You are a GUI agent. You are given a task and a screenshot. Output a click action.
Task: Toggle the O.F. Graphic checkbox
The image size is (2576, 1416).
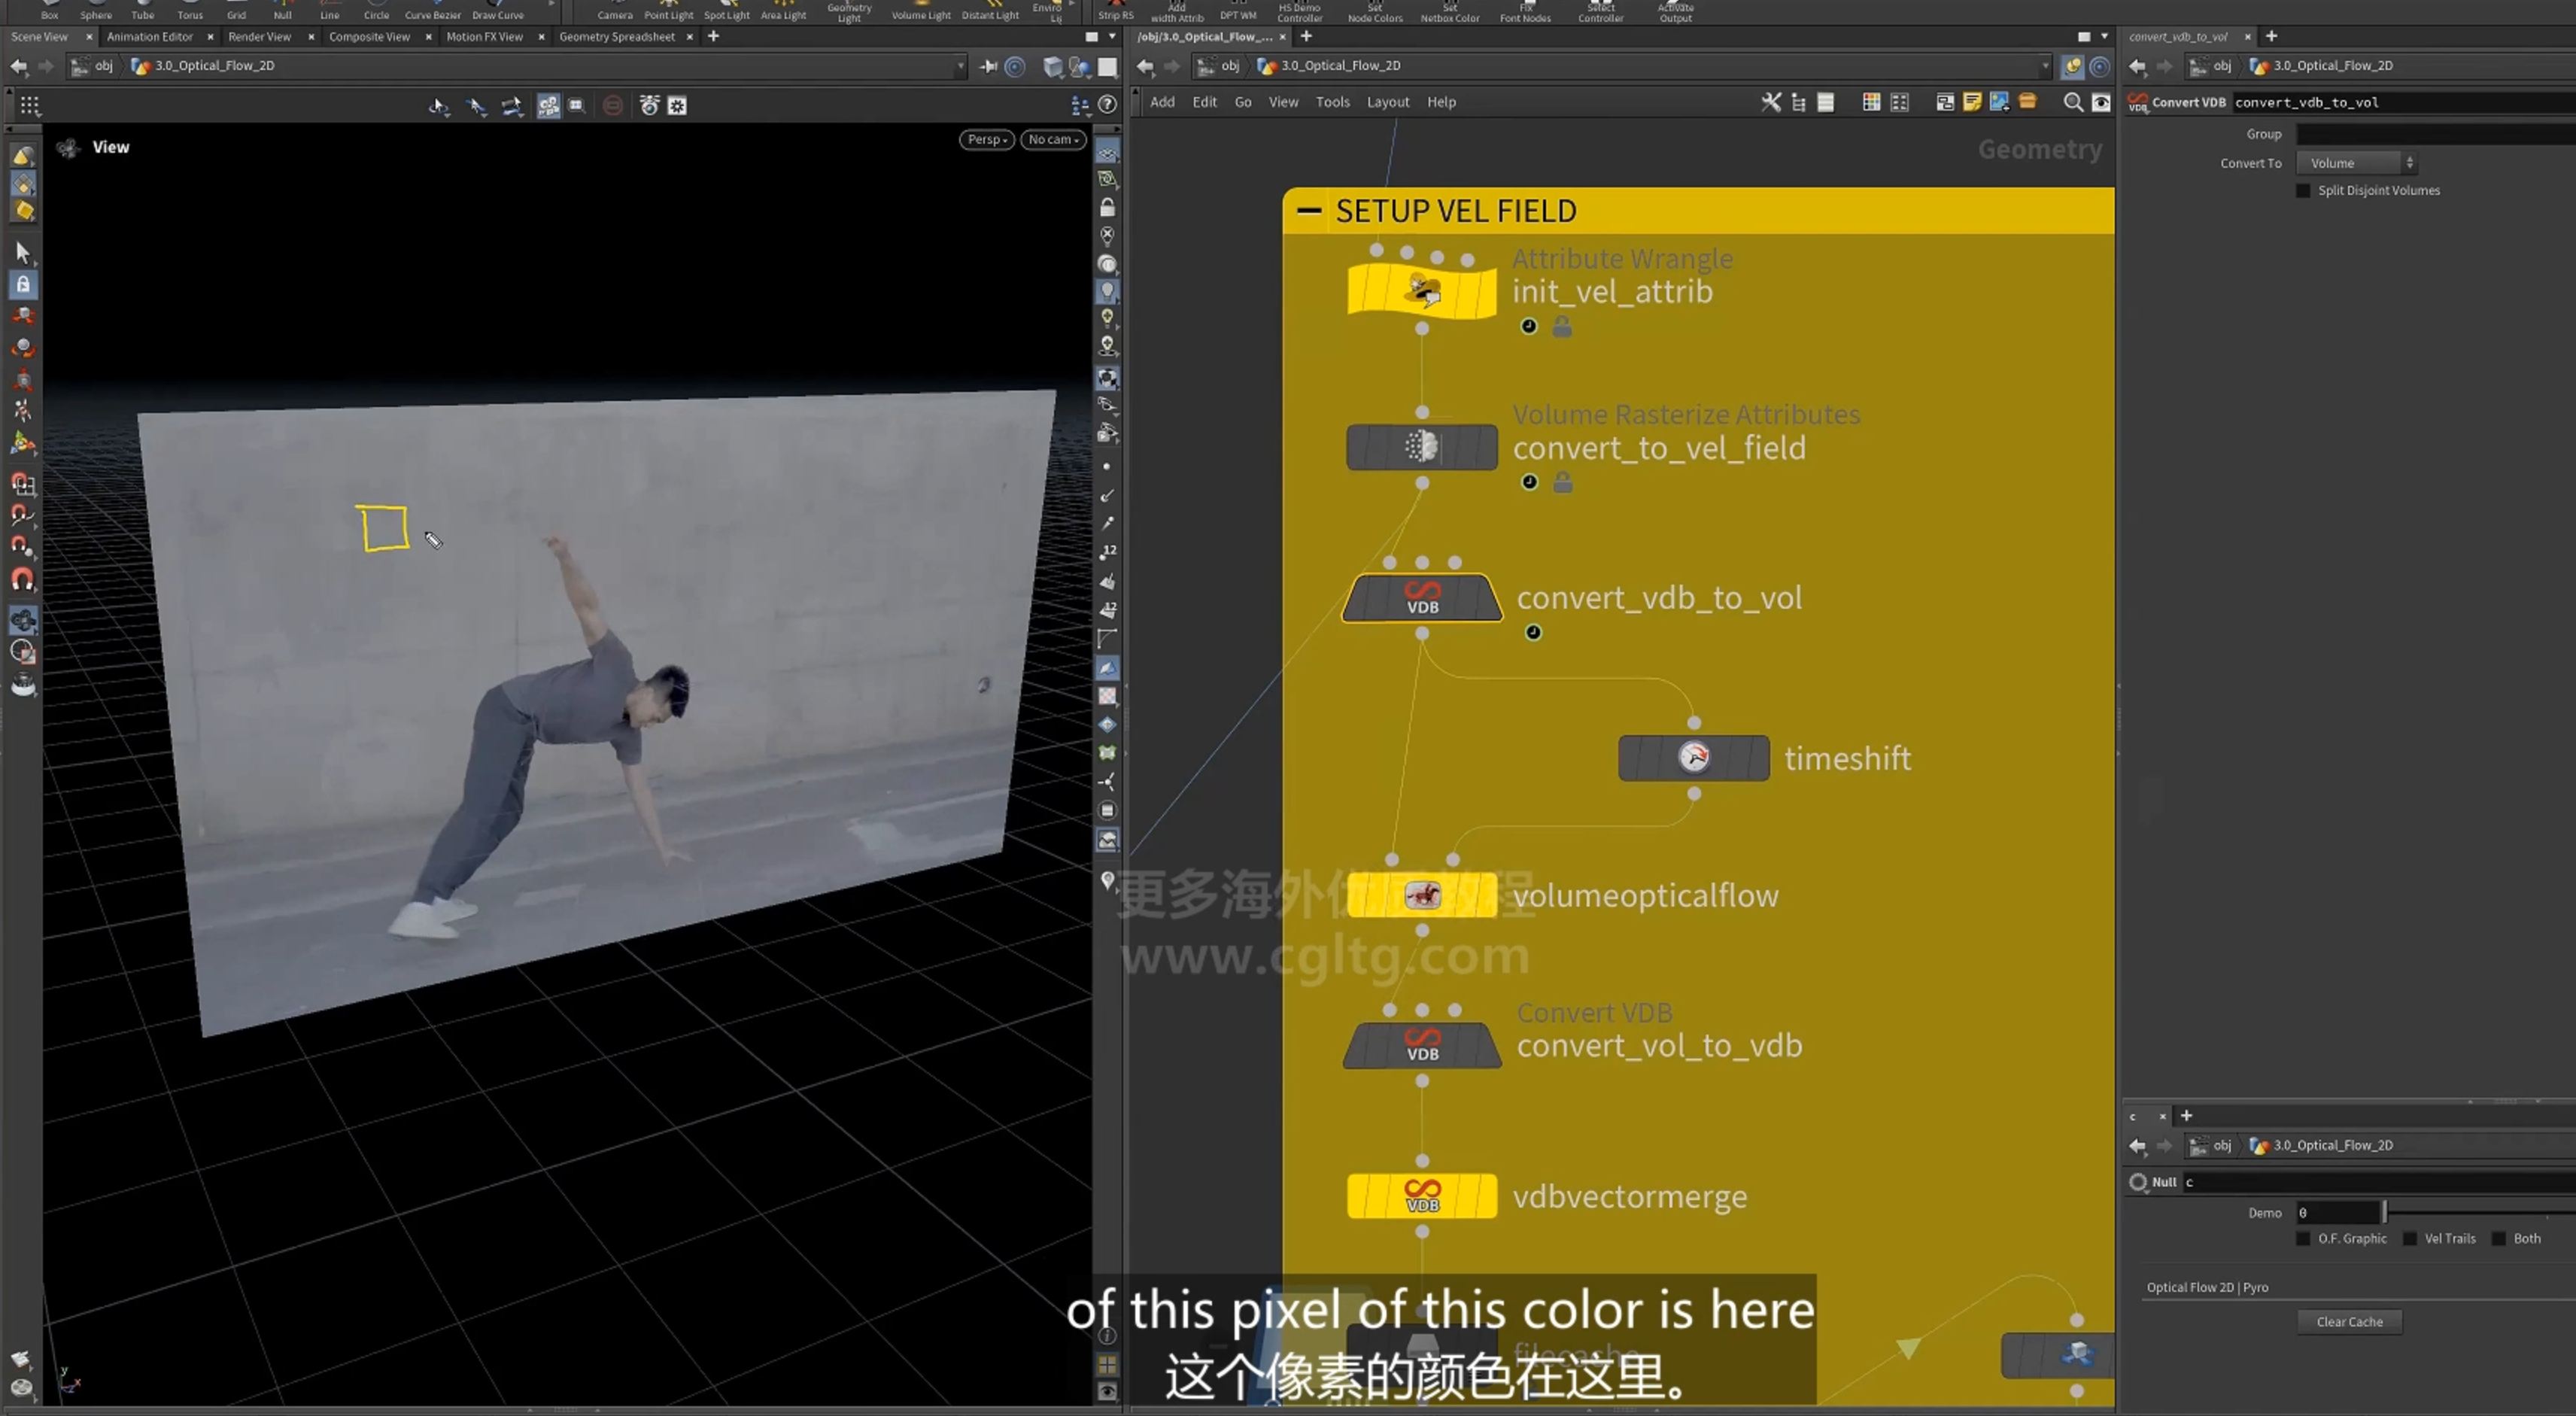(2304, 1238)
